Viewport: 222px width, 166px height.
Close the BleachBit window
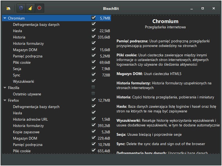pyautogui.click(x=214, y=8)
